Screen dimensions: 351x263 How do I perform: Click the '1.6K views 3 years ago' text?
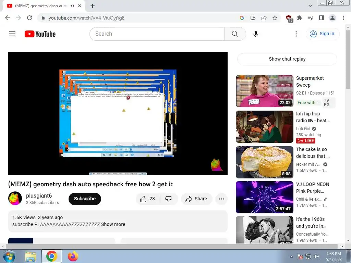(38, 217)
